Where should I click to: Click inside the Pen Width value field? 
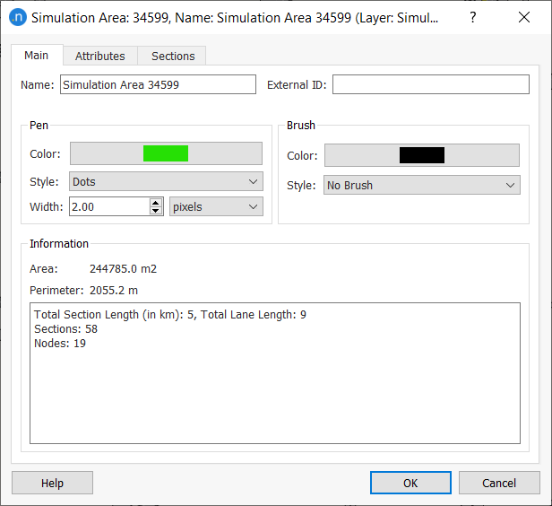click(x=110, y=206)
